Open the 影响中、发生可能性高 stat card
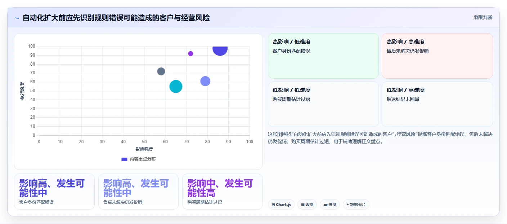 223,192
